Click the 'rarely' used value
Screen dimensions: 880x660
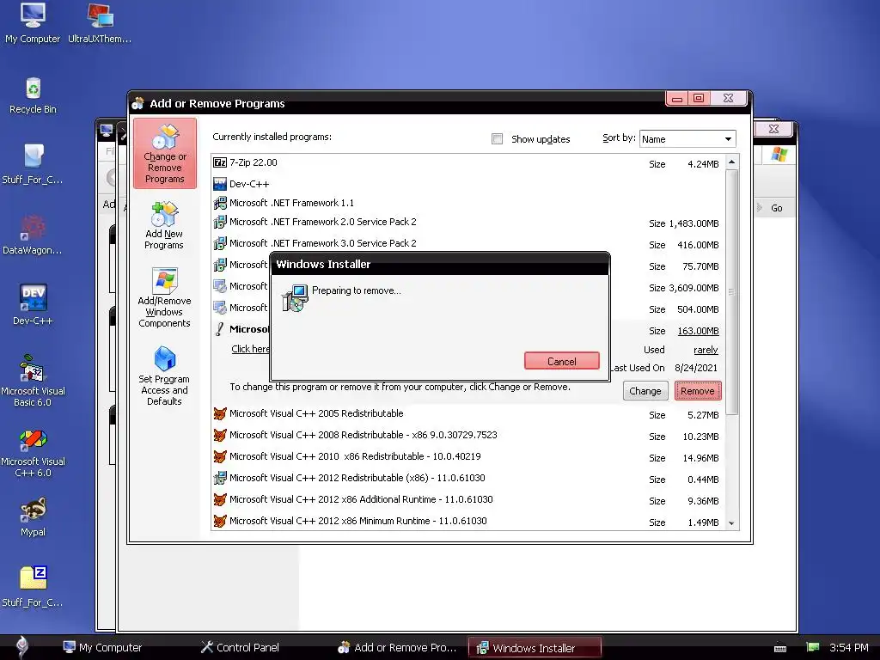706,350
